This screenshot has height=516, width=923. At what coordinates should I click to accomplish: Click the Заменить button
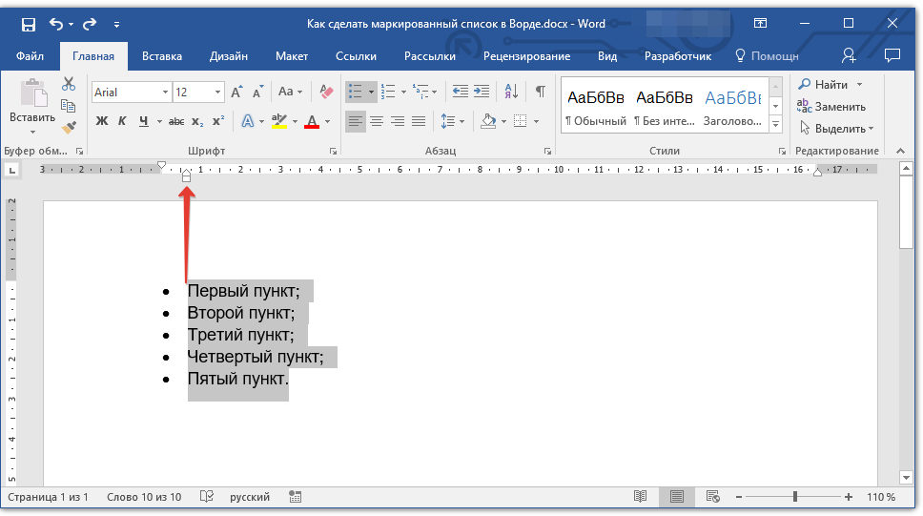(x=832, y=107)
